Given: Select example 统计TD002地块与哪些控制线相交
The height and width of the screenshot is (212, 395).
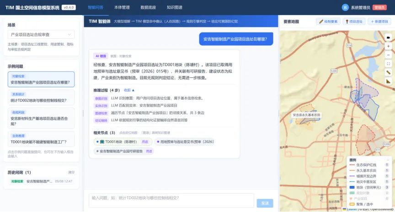Looking at the screenshot, I should (41, 97).
